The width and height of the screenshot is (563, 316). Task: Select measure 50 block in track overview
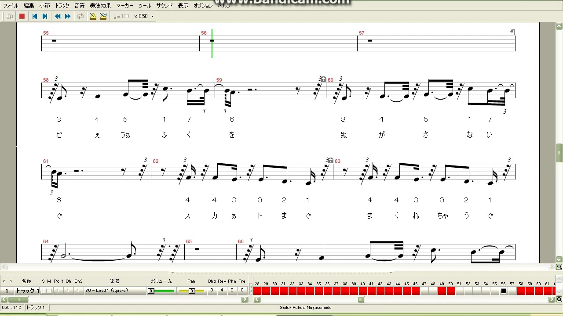(450, 291)
